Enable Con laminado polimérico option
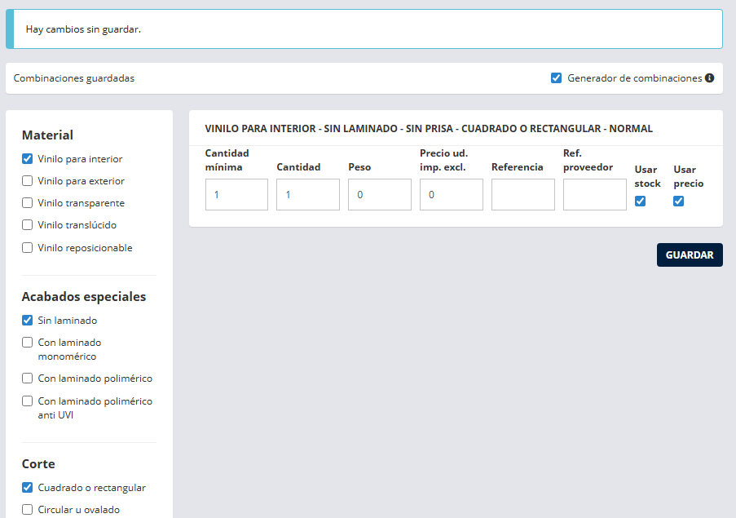Viewport: 736px width, 518px height. click(28, 379)
